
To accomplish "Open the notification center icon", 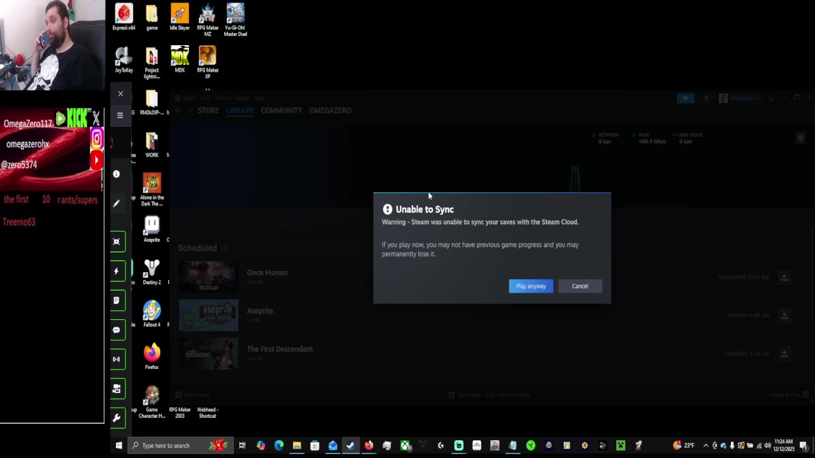I will point(804,445).
